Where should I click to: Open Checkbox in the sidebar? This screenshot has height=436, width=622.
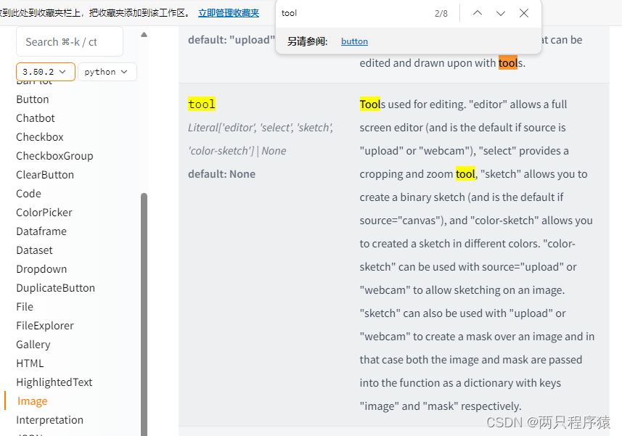pyautogui.click(x=40, y=136)
